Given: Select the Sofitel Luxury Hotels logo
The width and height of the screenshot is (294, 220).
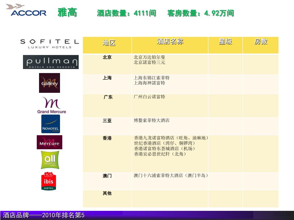Looking at the screenshot, I should click(x=49, y=44).
